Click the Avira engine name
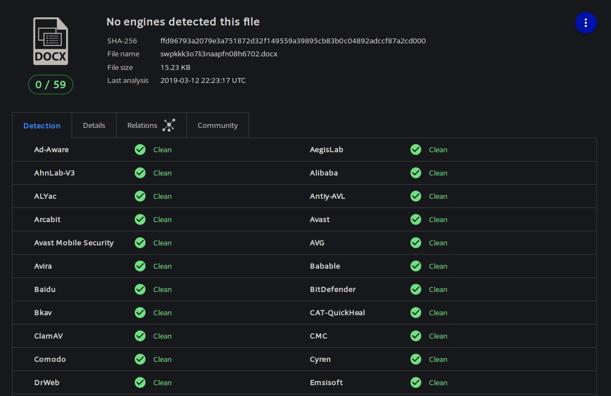The image size is (611, 396). 43,266
